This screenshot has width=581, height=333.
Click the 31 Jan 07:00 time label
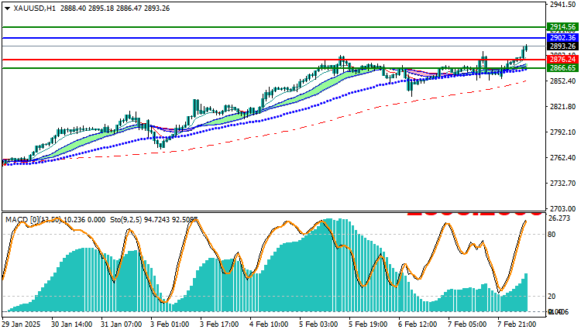click(121, 324)
